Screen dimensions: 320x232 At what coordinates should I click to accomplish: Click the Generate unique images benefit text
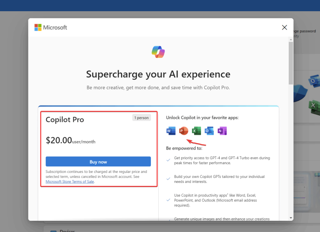[x=222, y=219]
